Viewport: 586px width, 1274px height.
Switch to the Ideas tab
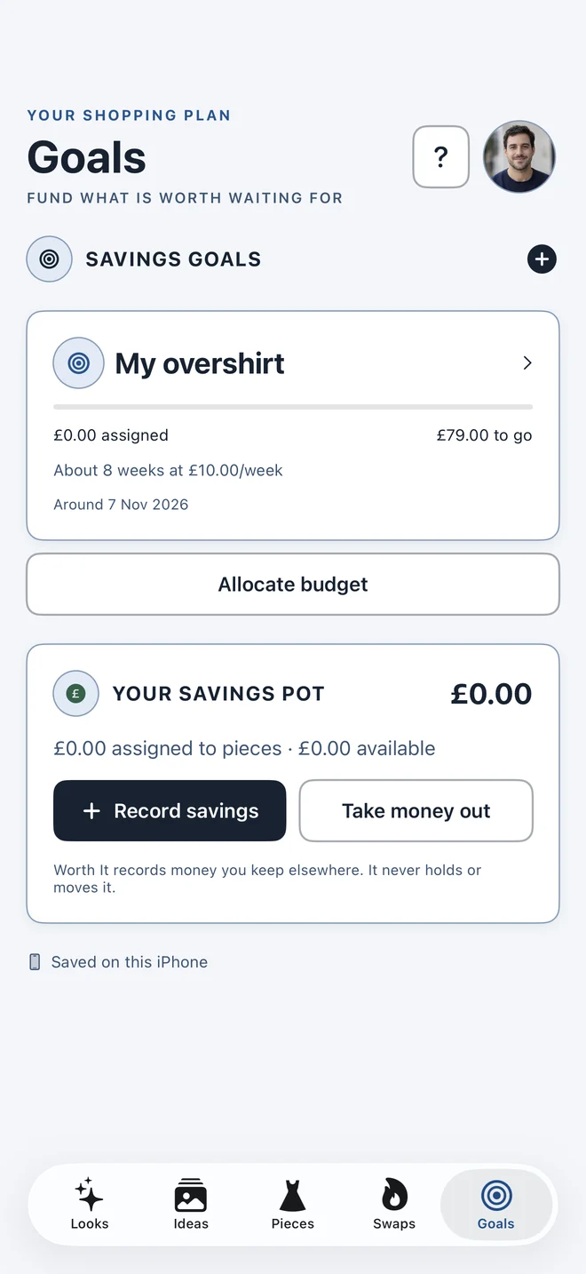191,1205
